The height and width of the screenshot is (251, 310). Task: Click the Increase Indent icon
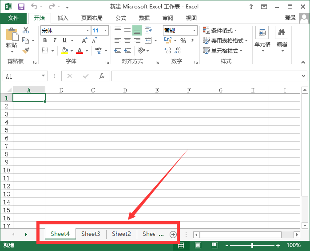click(127, 51)
